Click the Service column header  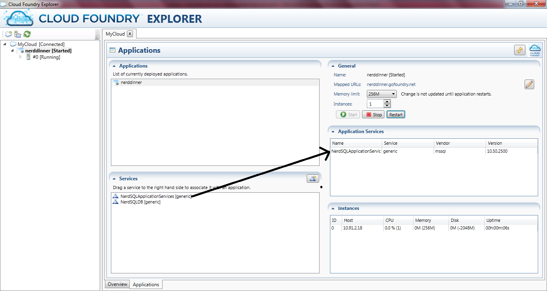point(408,143)
